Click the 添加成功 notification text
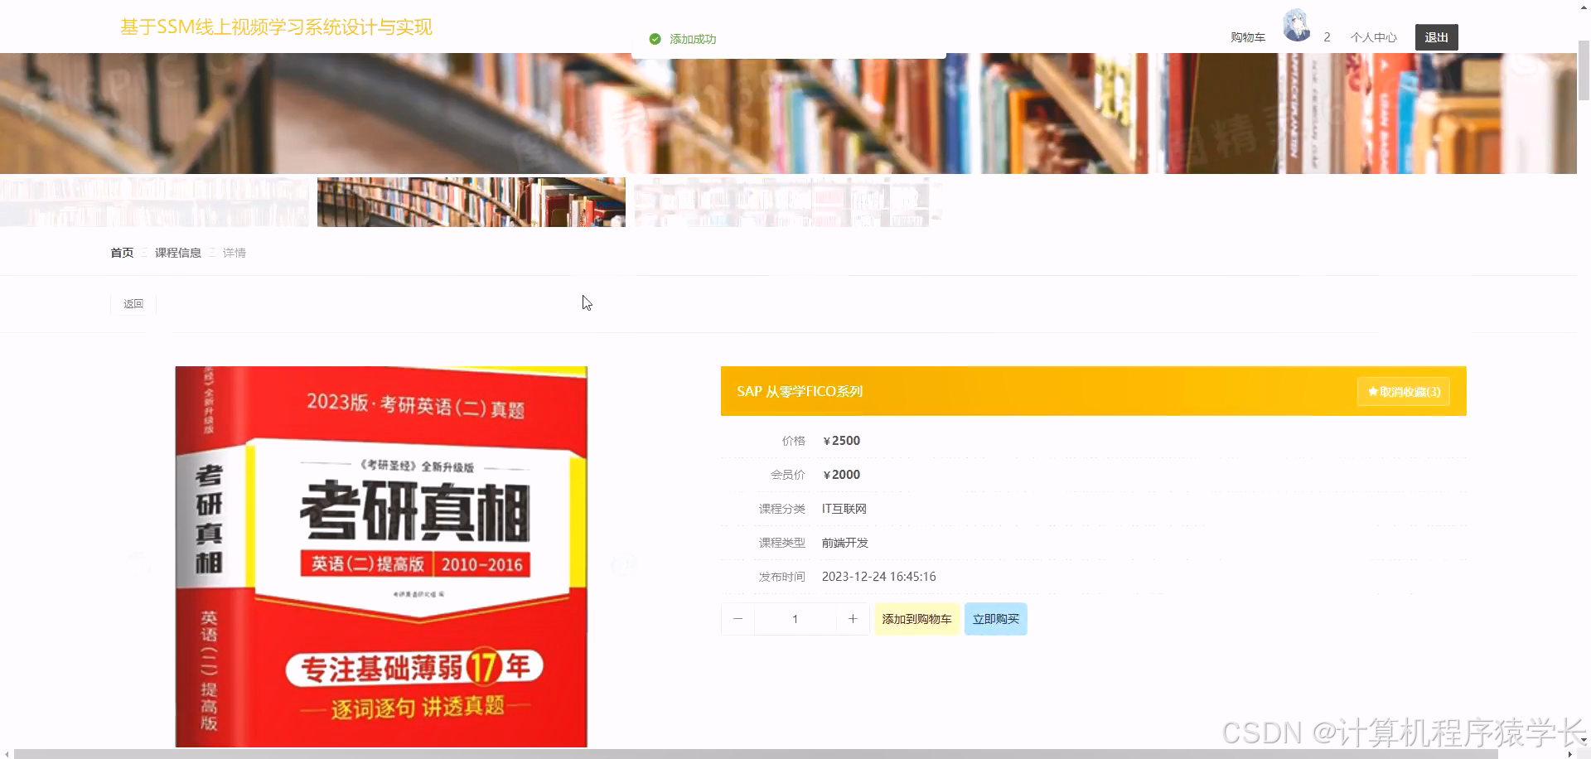This screenshot has width=1591, height=759. [x=693, y=39]
